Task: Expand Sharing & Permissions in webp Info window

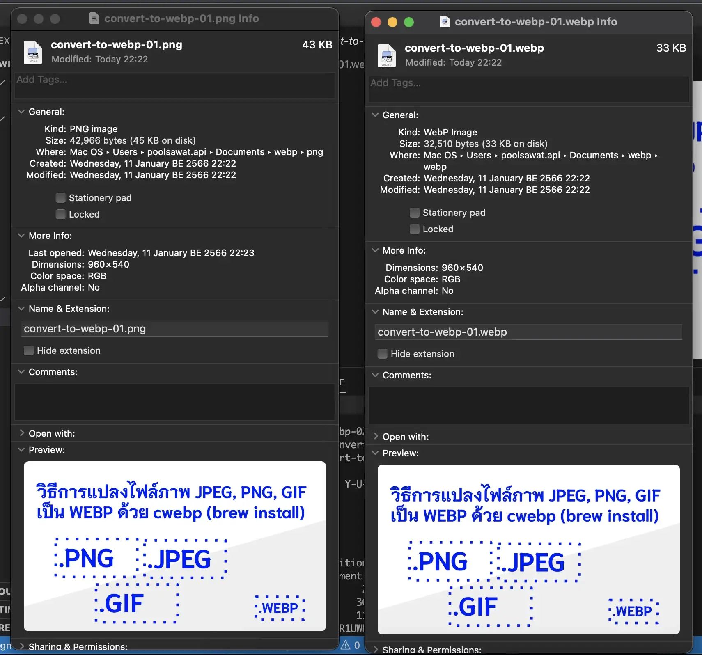Action: [x=375, y=649]
